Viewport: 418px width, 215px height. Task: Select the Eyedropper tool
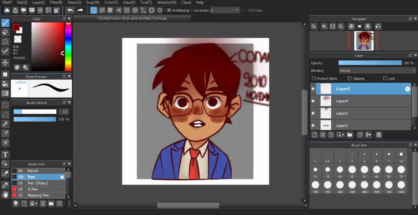pos(5,185)
